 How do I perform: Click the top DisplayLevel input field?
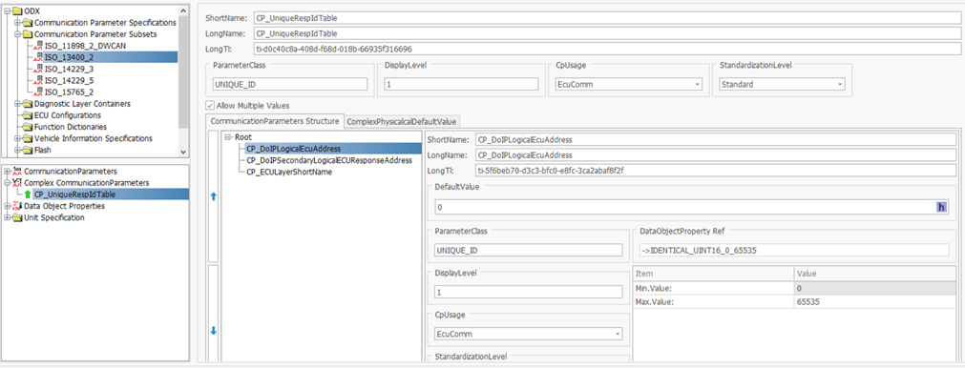pyautogui.click(x=461, y=85)
